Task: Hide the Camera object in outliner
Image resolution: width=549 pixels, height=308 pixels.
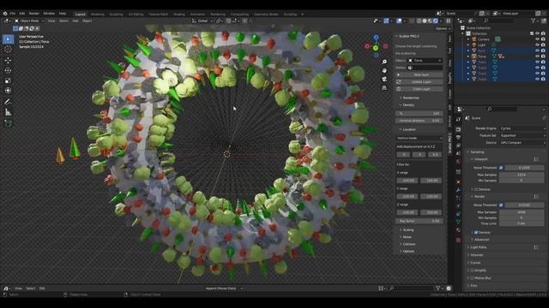Action: click(537, 39)
